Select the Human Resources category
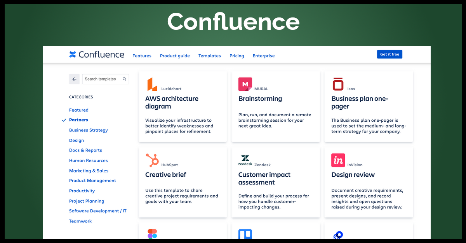 [89, 160]
